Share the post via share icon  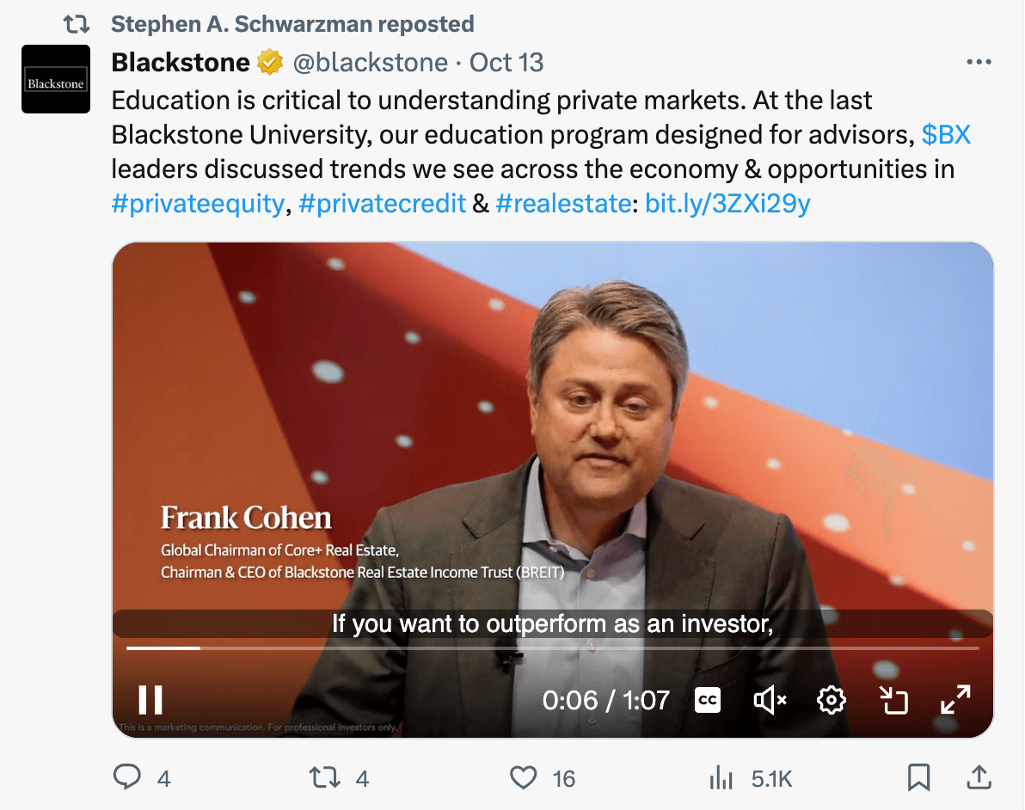[978, 778]
